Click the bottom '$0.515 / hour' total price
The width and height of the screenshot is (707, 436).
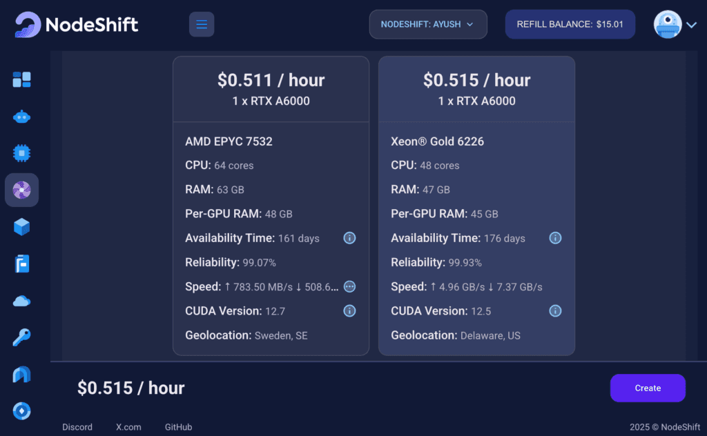tap(130, 388)
